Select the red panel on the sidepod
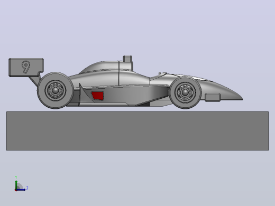 pos(97,96)
